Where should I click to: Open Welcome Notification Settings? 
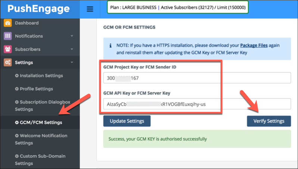41,139
